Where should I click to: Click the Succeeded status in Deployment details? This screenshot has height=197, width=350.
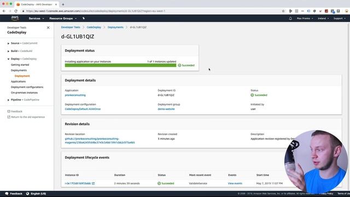point(259,95)
